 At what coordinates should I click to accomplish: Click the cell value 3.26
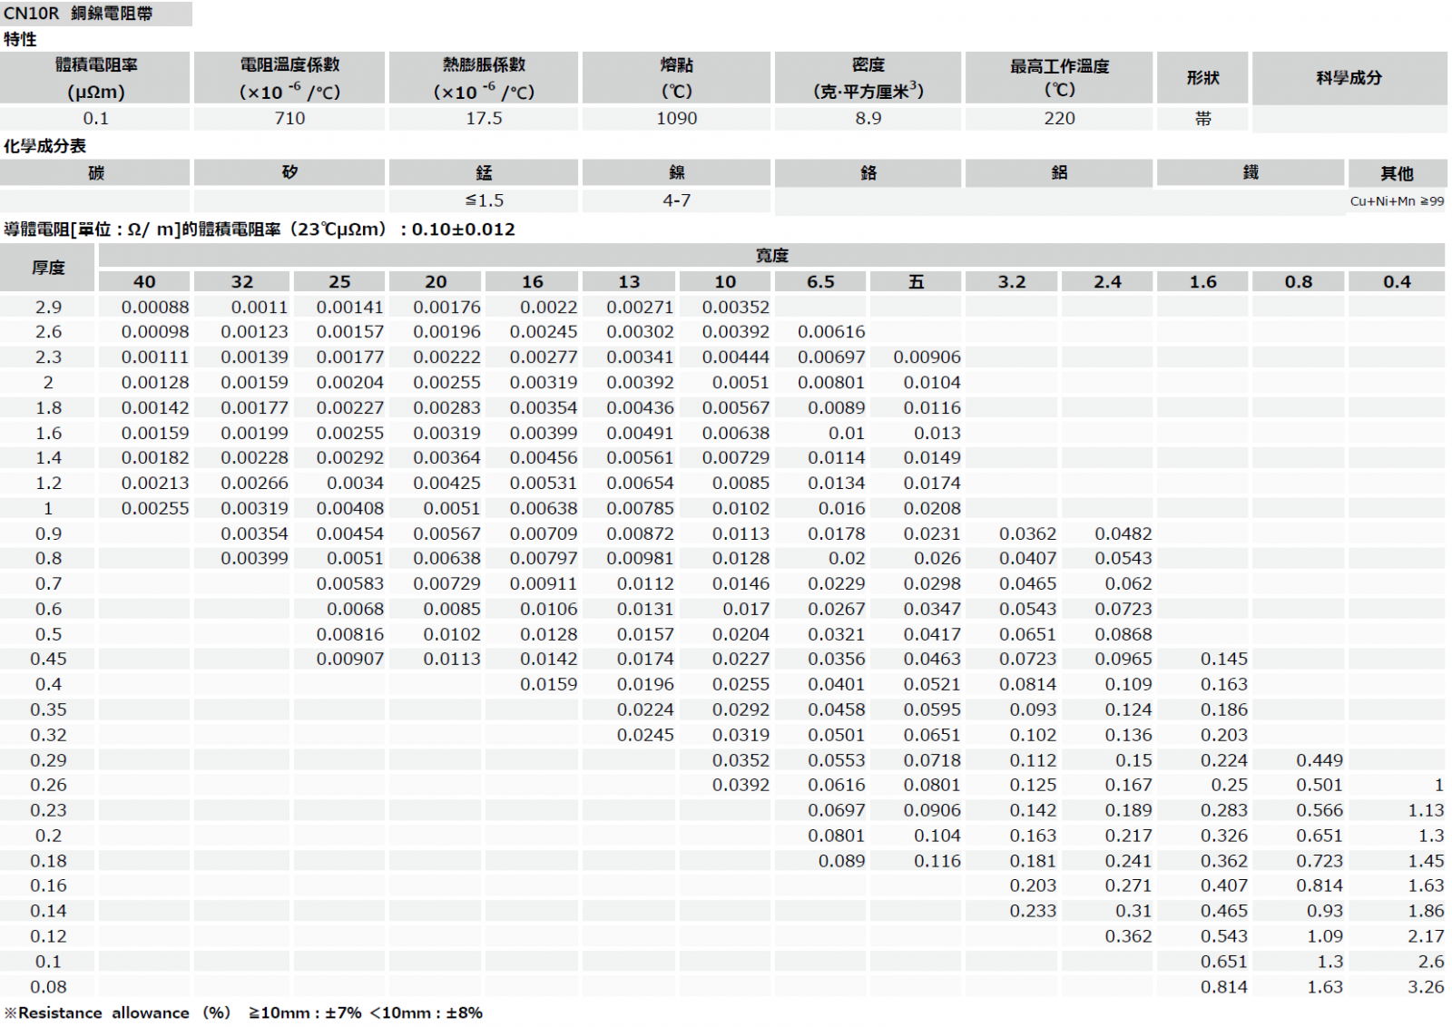click(x=1426, y=987)
